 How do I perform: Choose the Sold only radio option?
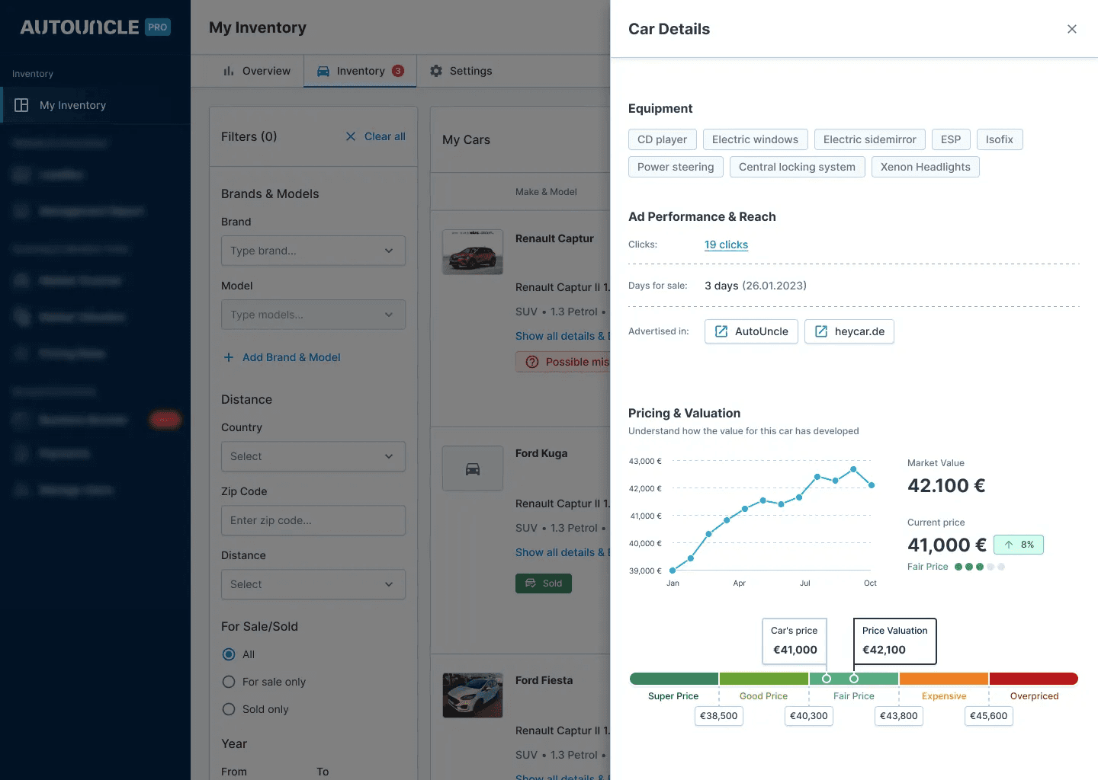click(229, 709)
